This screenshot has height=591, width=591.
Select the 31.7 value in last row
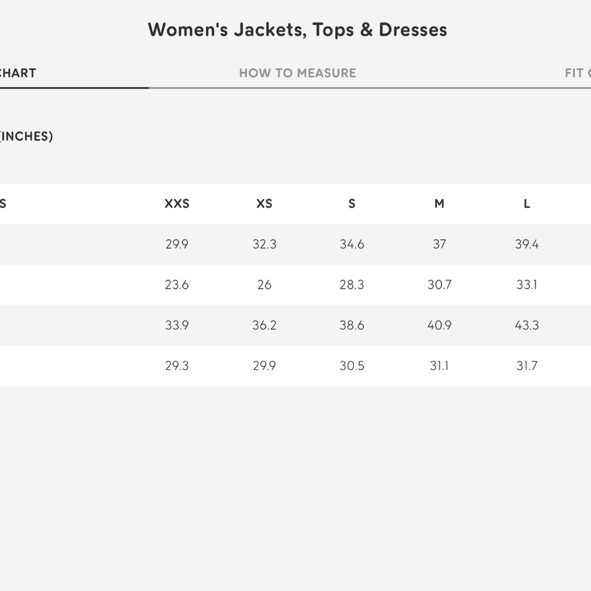click(x=527, y=366)
